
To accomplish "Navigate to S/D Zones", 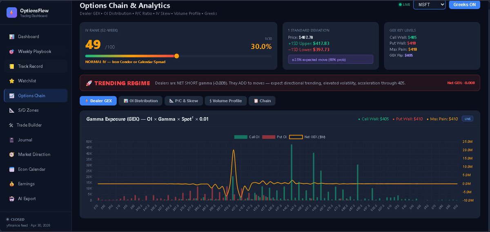I will click(36, 110).
